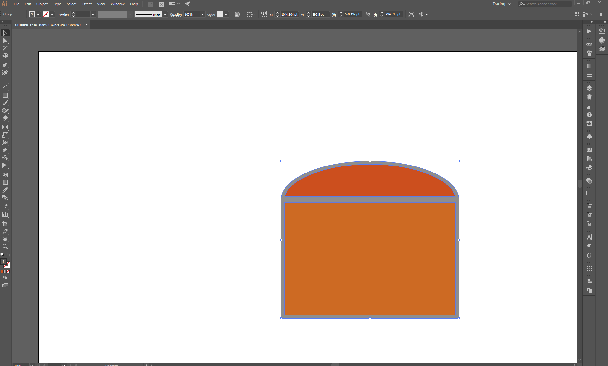Screen dimensions: 608x366
Task: Select the Puppet Warp pin tool
Action: tap(5, 150)
